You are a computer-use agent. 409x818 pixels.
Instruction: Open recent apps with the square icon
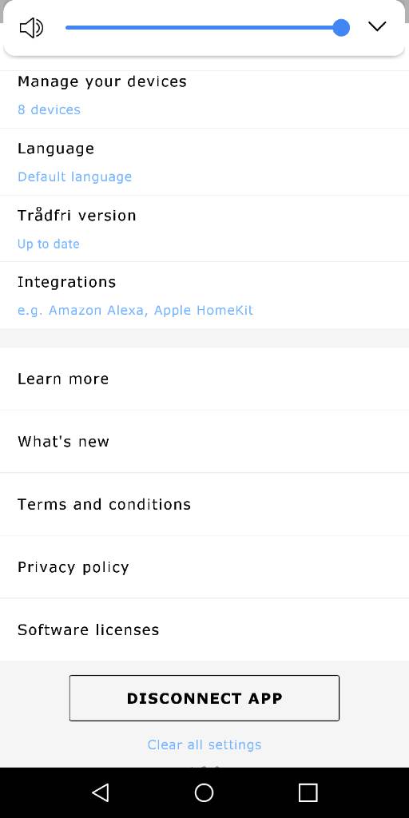[x=308, y=792]
